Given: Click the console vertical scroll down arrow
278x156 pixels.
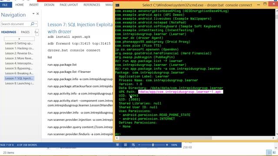Looking at the screenshot, I should pyautogui.click(x=277, y=134).
